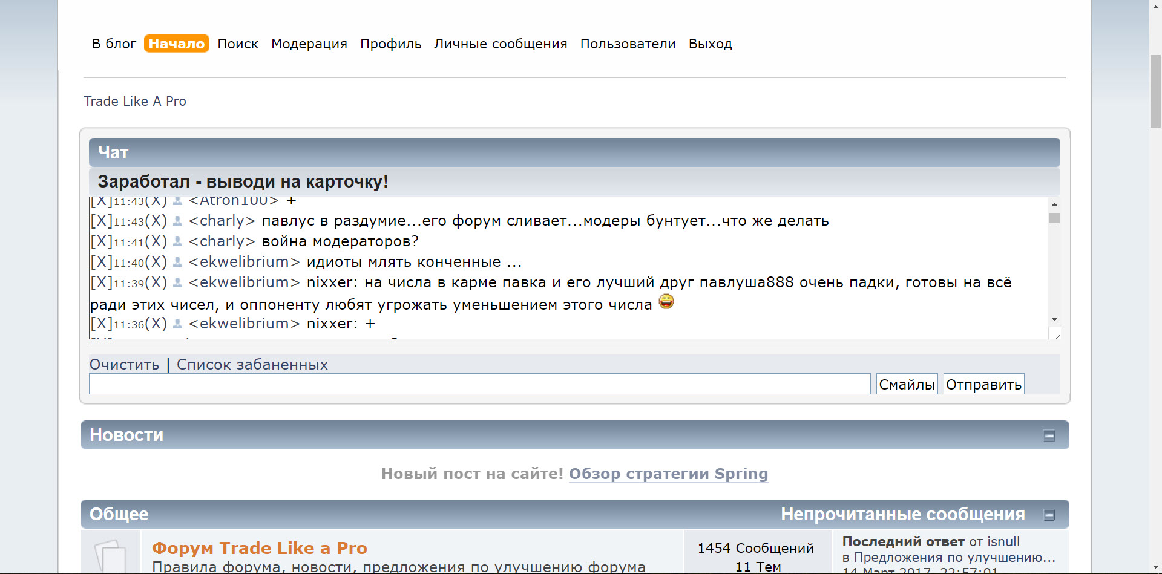
Task: Delete the 11:43 charly message with [X]
Action: [x=102, y=221]
